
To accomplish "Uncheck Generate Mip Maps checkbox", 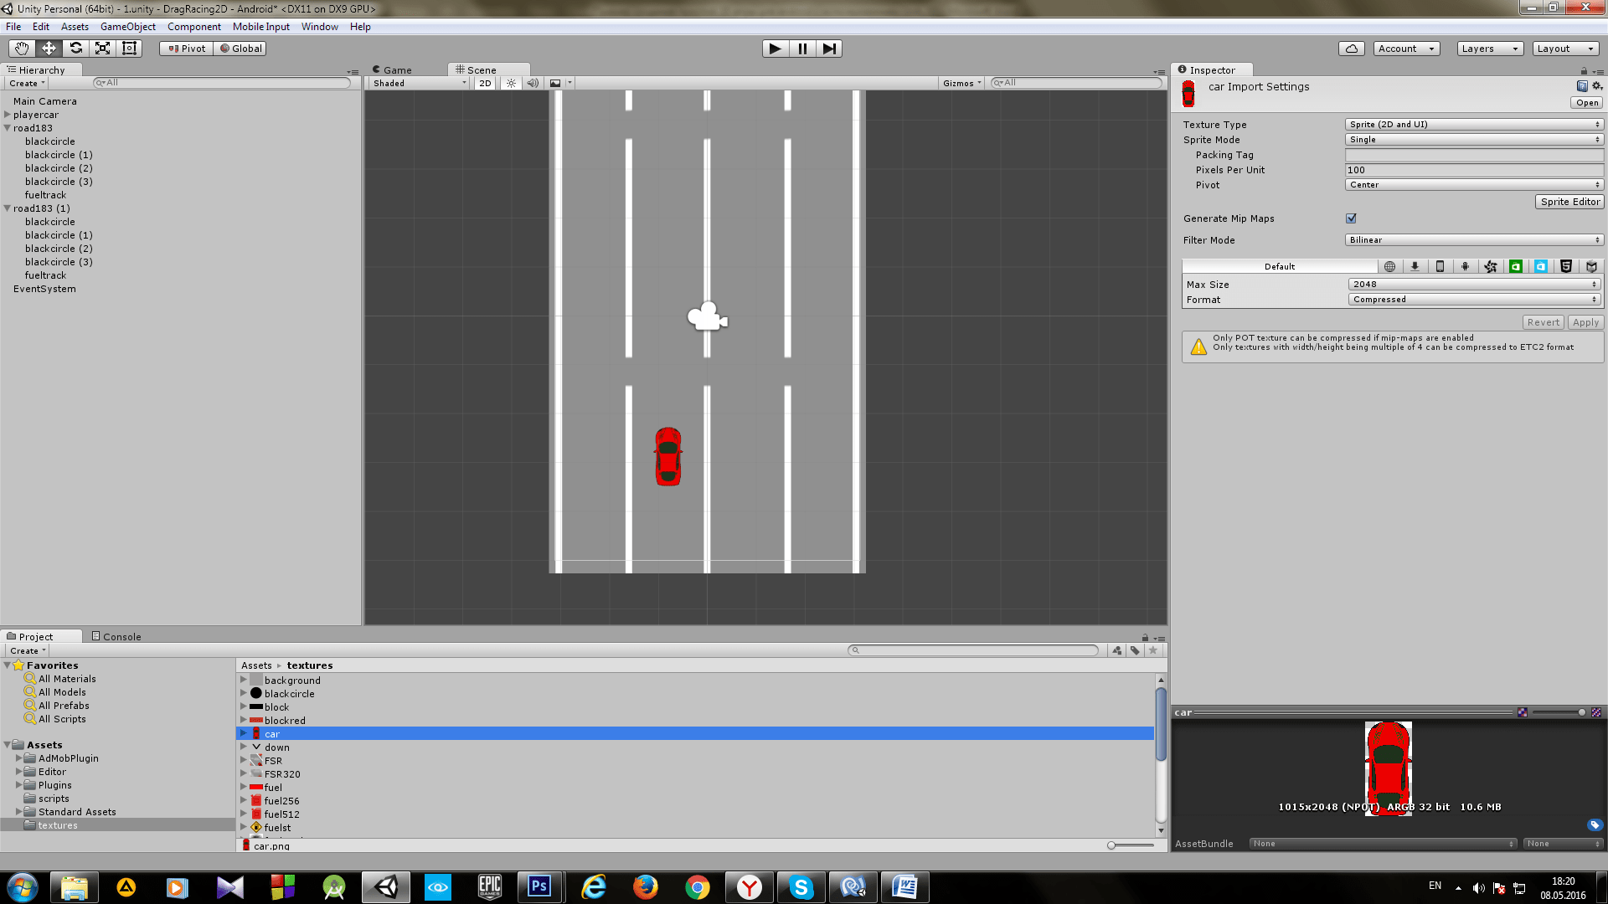I will coord(1351,218).
